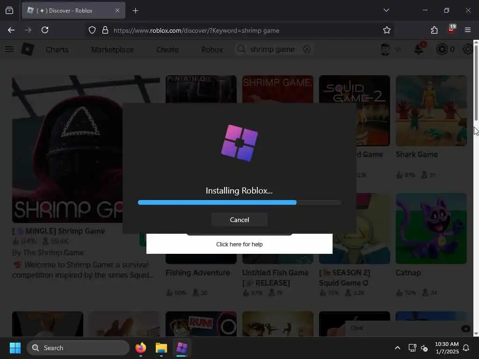Open the Roblox installer taskbar icon
This screenshot has height=359, width=479.
(182, 348)
